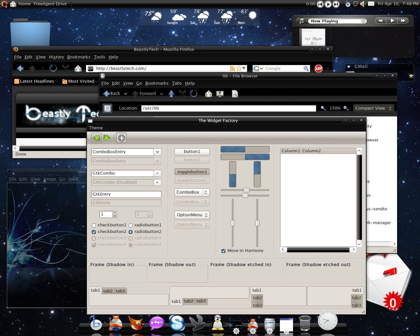
Task: Open the Theme menu in Widget Factory
Action: [96, 128]
